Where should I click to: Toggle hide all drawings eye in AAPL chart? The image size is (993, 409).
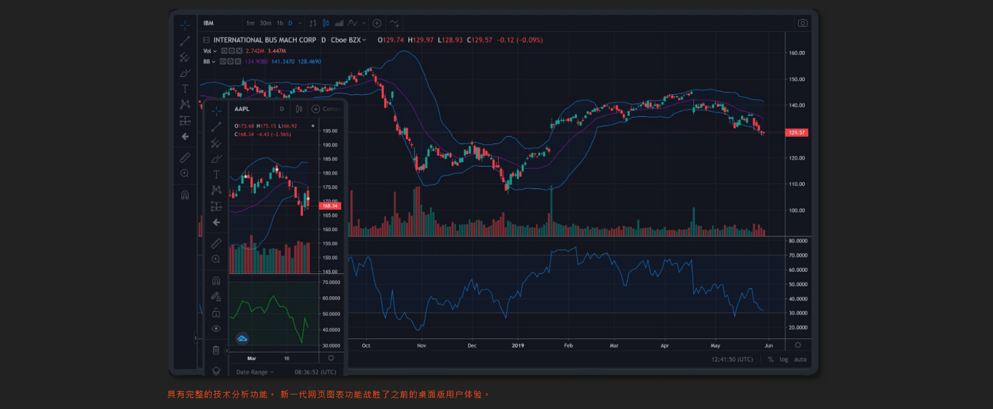(x=216, y=329)
